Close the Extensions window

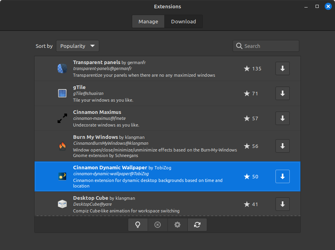[x=328, y=6]
